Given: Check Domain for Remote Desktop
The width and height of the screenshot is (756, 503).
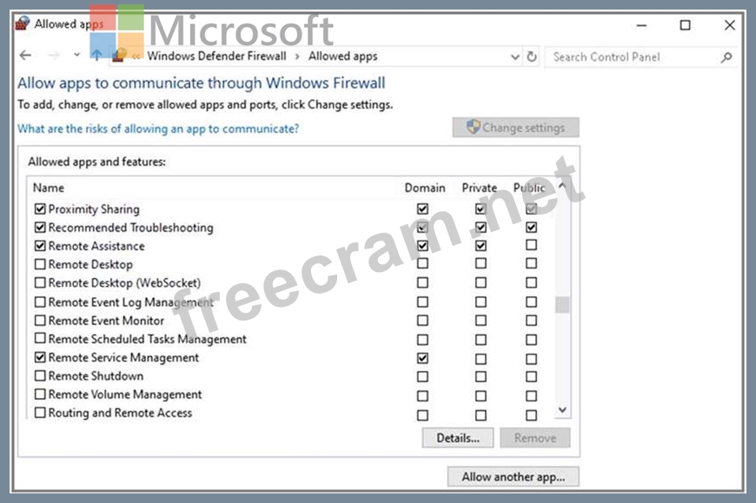Looking at the screenshot, I should (x=422, y=263).
